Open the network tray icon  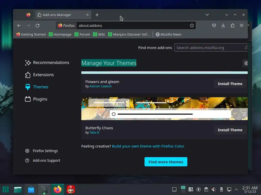coord(229,189)
